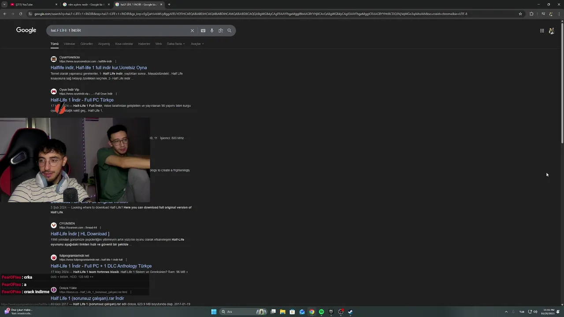Image resolution: width=564 pixels, height=317 pixels.
Task: Expand the Daha fazla dropdown
Action: [x=176, y=44]
